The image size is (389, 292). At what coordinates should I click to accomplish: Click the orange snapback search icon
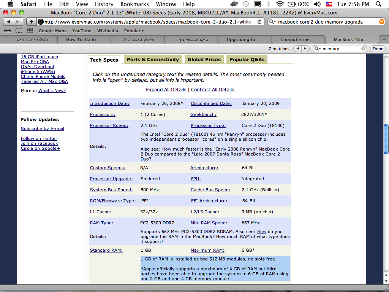click(381, 22)
